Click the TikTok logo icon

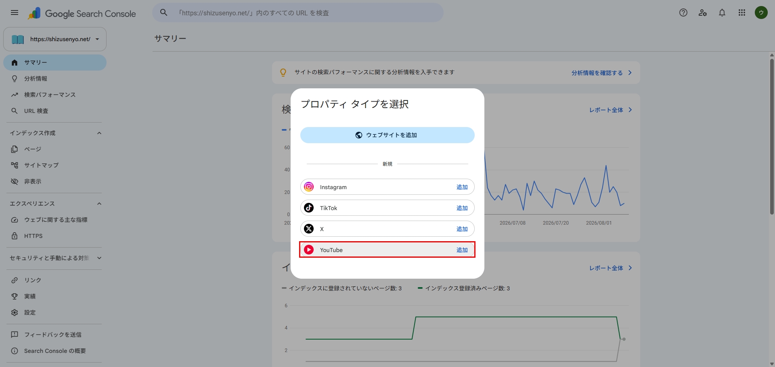[x=309, y=208]
